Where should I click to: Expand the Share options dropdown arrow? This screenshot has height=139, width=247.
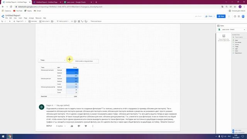click(x=214, y=16)
